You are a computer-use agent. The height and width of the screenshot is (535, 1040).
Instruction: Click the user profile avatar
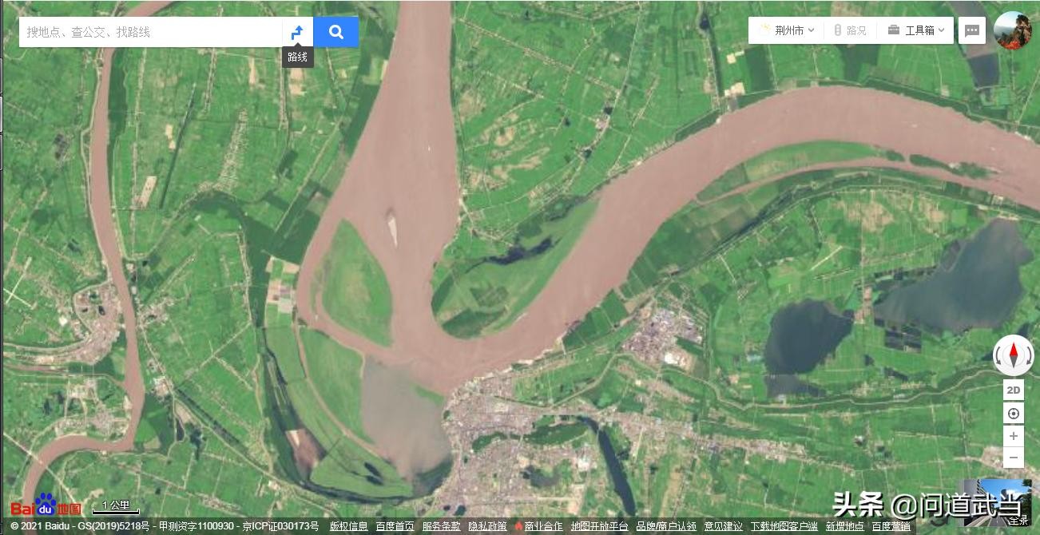point(1013,30)
